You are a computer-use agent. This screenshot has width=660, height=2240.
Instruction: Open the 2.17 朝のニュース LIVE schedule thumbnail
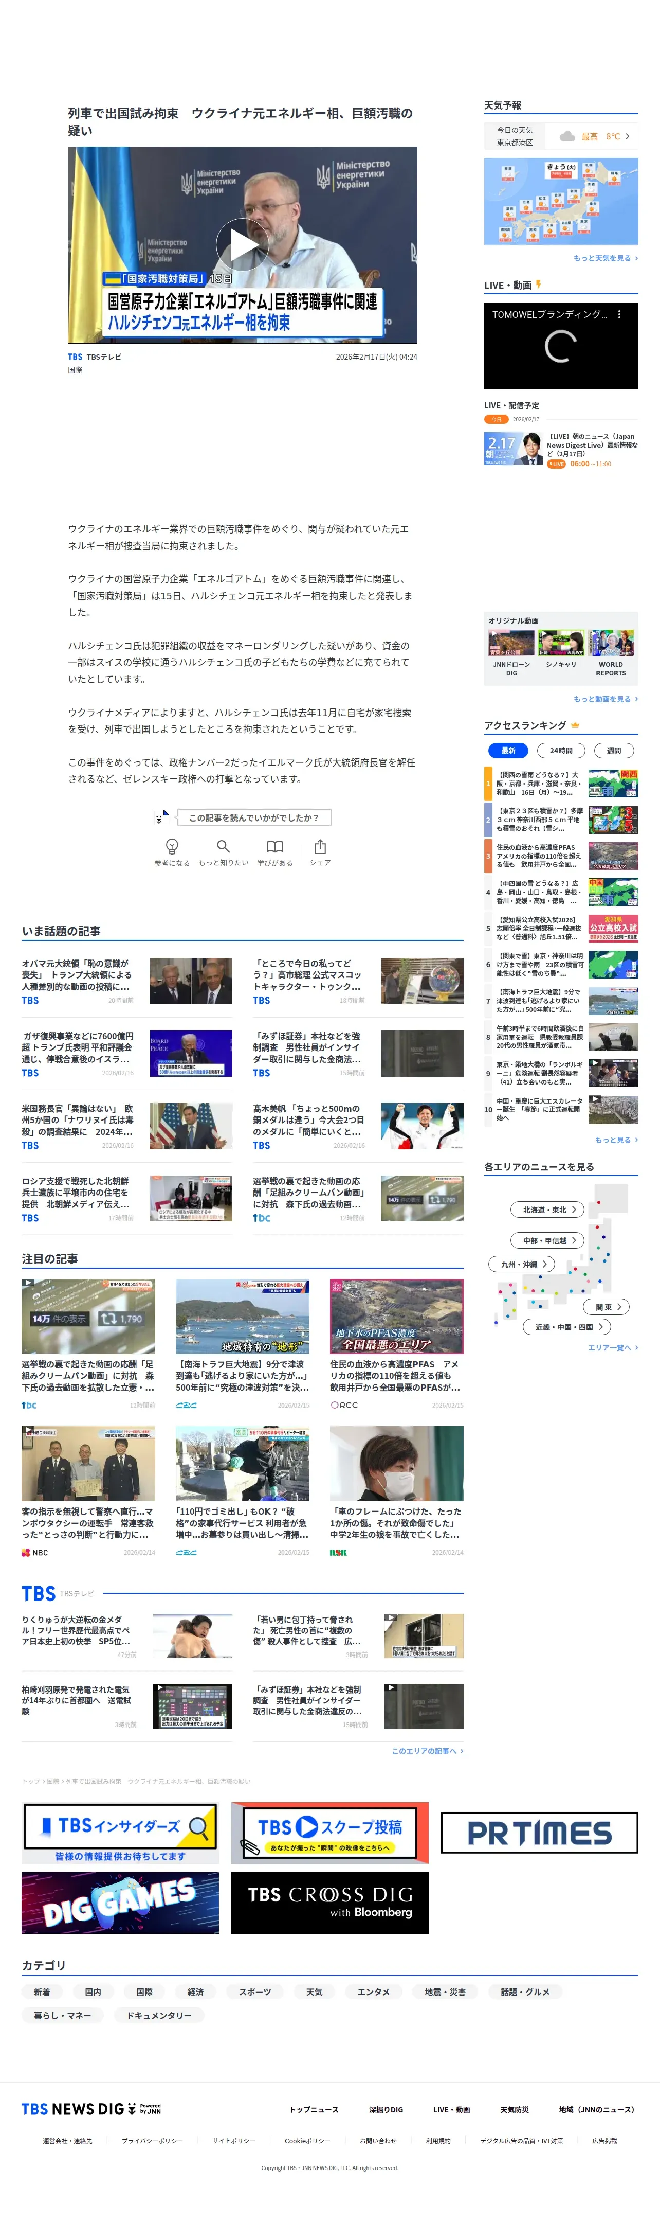click(x=513, y=449)
